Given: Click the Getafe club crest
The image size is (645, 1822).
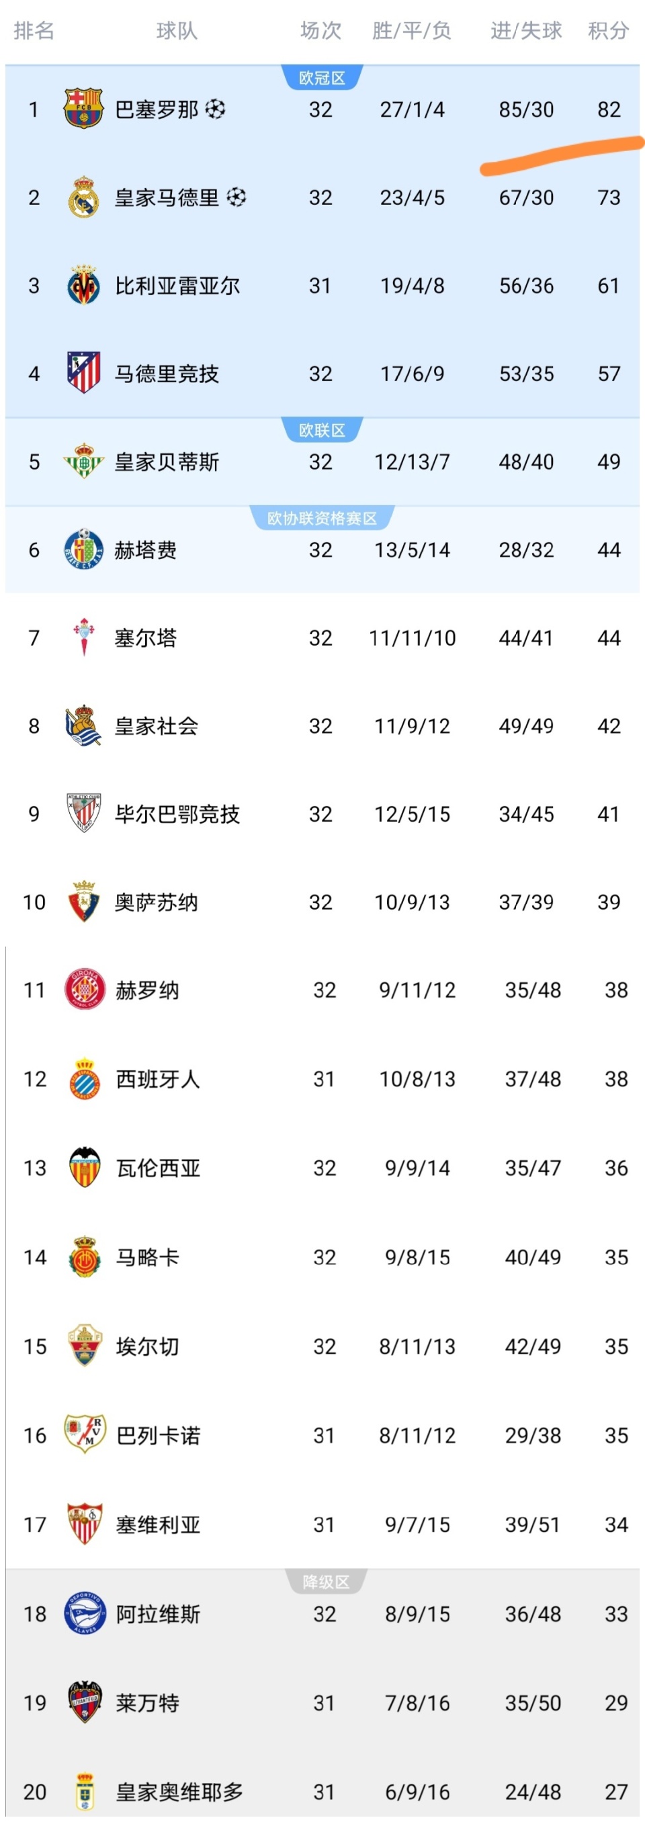Looking at the screenshot, I should [83, 550].
